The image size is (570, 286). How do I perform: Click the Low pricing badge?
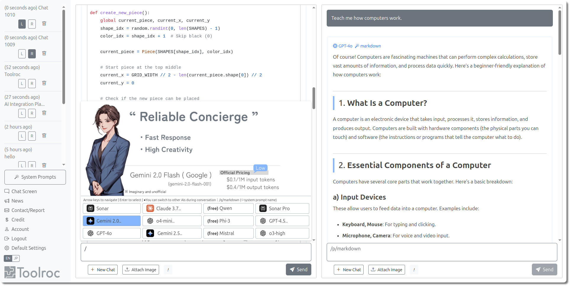[x=260, y=168]
